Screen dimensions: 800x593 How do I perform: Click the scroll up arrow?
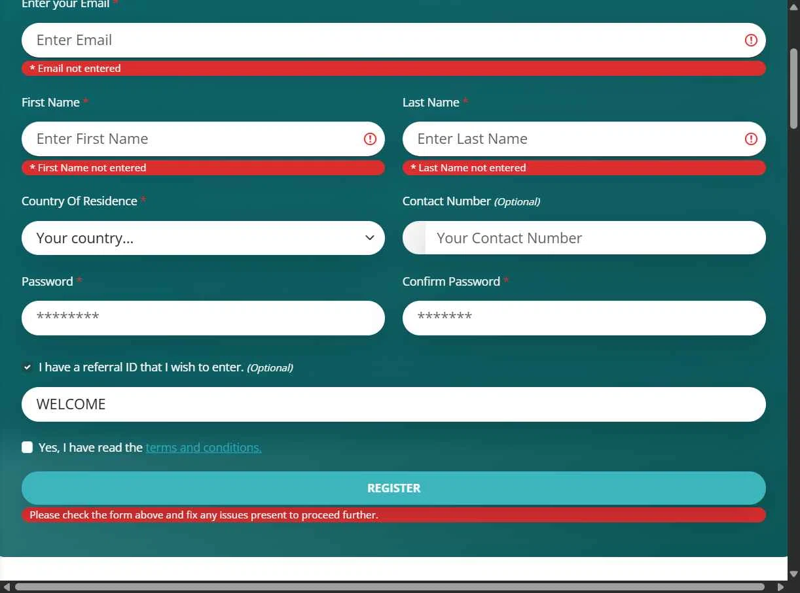[794, 6]
